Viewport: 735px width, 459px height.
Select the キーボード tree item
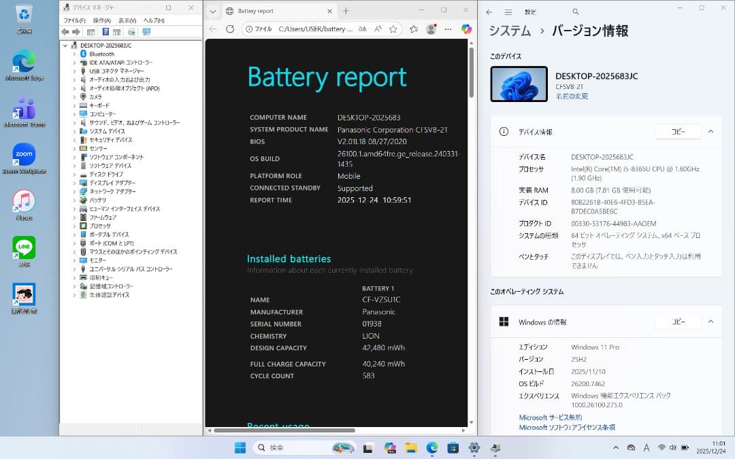[99, 105]
